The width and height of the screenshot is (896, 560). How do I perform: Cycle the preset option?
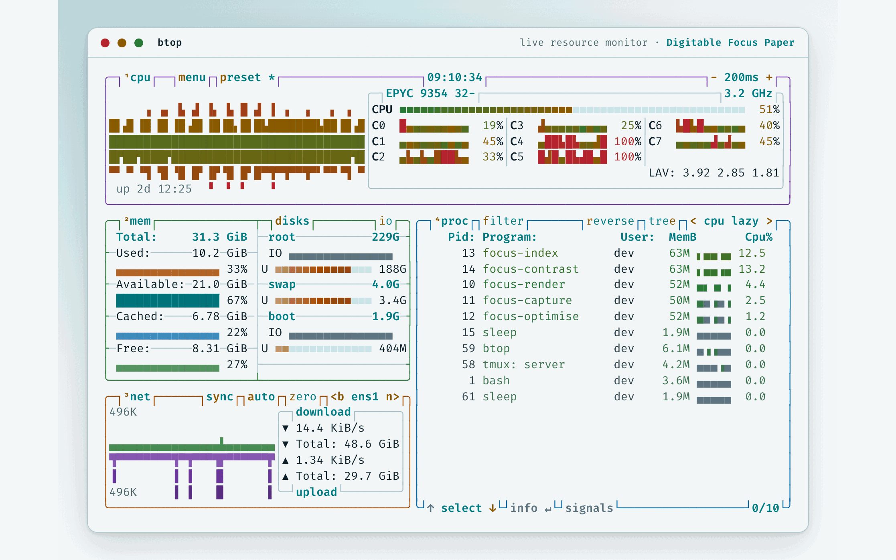(247, 77)
